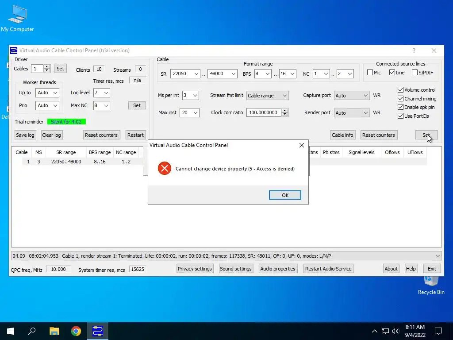Open Sound settings button
Viewport: 453px width, 340px height.
click(x=236, y=269)
